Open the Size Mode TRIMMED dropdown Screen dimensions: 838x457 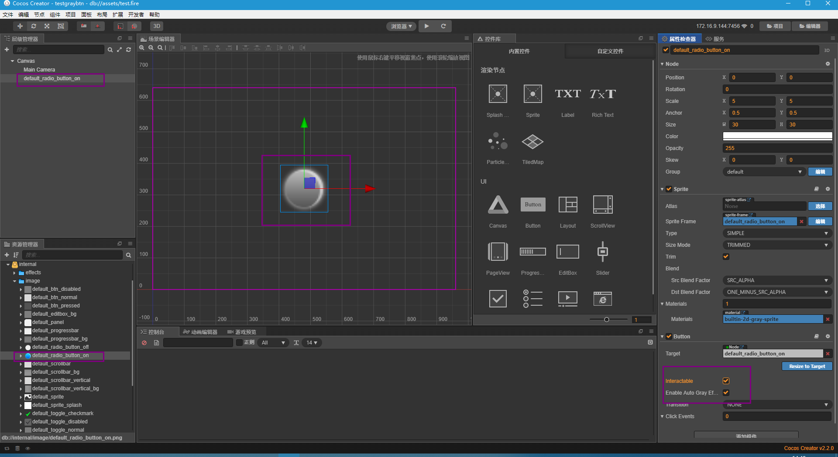pyautogui.click(x=777, y=245)
